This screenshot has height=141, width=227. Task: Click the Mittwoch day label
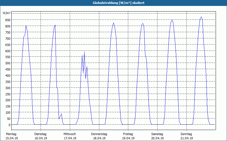point(70,134)
